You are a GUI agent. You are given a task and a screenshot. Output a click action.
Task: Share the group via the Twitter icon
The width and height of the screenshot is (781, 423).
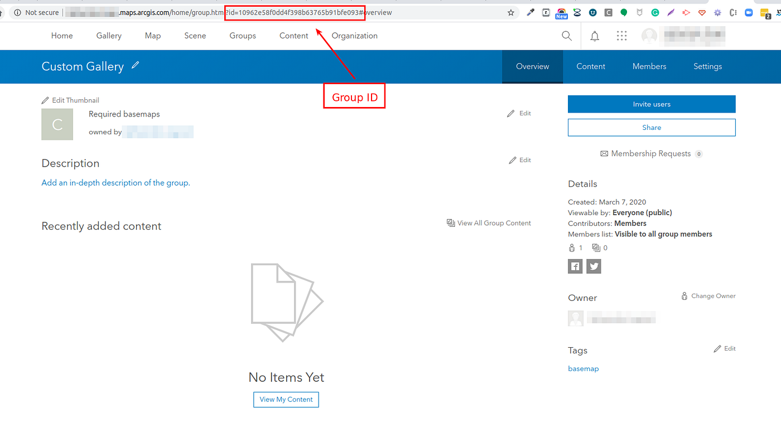[594, 266]
